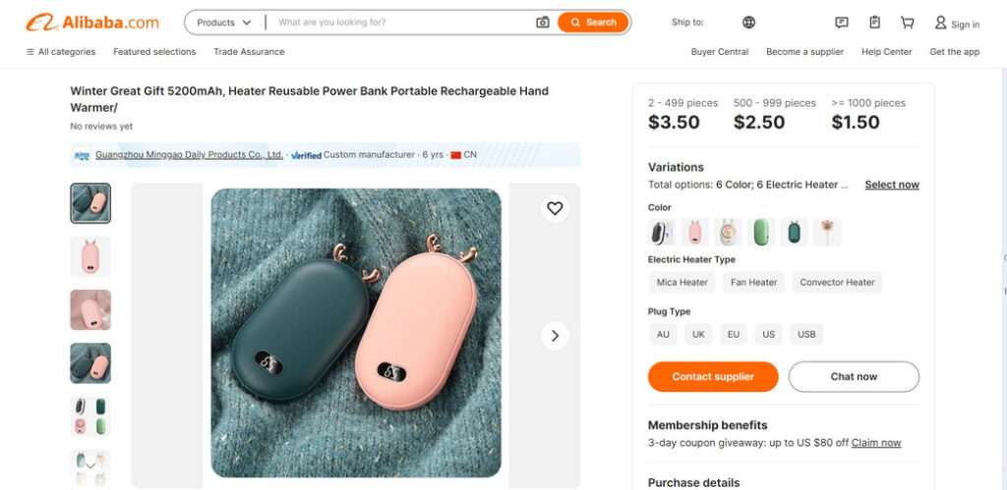Click the Alibaba.com logo
The image size is (1007, 490).
(x=92, y=23)
